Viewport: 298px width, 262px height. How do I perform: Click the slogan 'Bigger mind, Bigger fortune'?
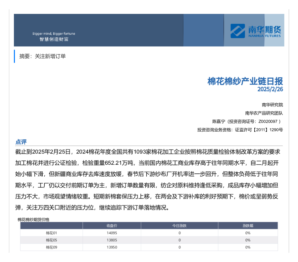(x=54, y=34)
